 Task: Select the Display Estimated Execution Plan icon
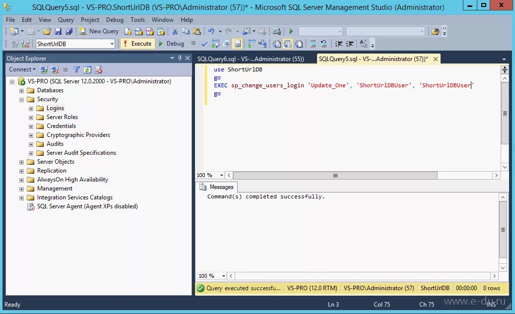point(214,44)
